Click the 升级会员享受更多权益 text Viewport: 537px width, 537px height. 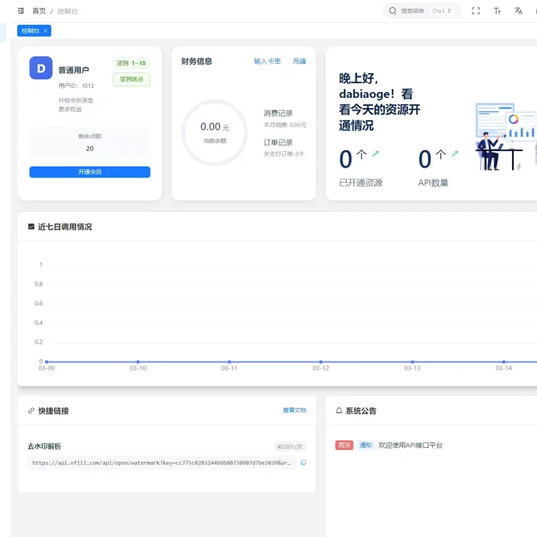pyautogui.click(x=76, y=105)
